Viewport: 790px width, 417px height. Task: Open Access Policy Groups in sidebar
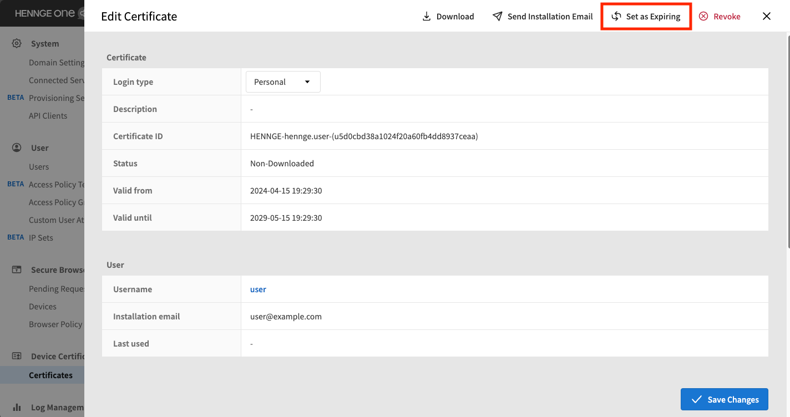(57, 202)
